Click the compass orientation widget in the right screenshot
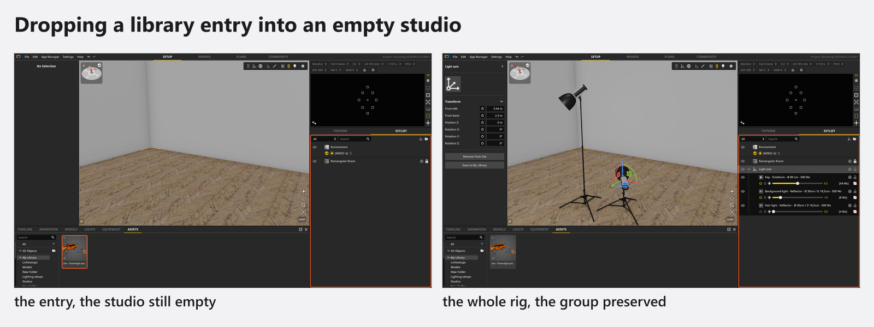The image size is (874, 327). tap(520, 73)
